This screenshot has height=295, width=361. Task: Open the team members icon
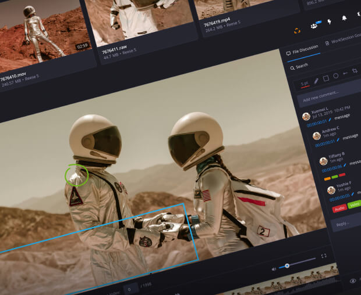[314, 26]
